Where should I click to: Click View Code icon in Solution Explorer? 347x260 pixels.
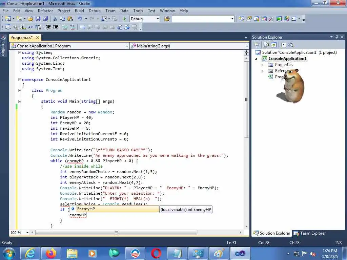(x=284, y=45)
